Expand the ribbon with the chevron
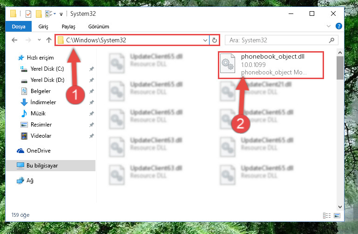This screenshot has width=358, height=234. pos(329,26)
